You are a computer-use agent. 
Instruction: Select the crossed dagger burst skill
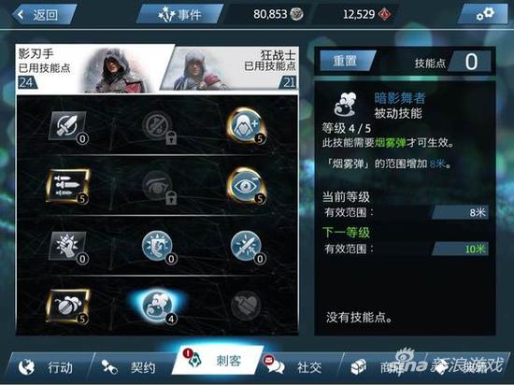tap(246, 247)
